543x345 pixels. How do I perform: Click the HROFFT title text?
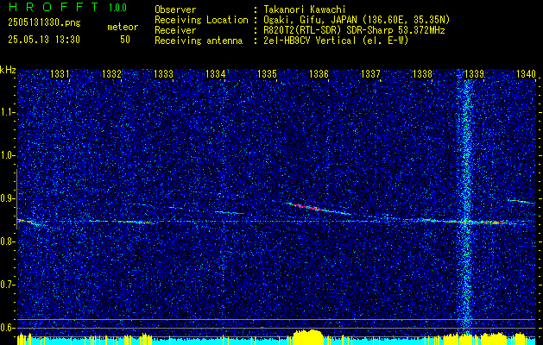click(54, 7)
